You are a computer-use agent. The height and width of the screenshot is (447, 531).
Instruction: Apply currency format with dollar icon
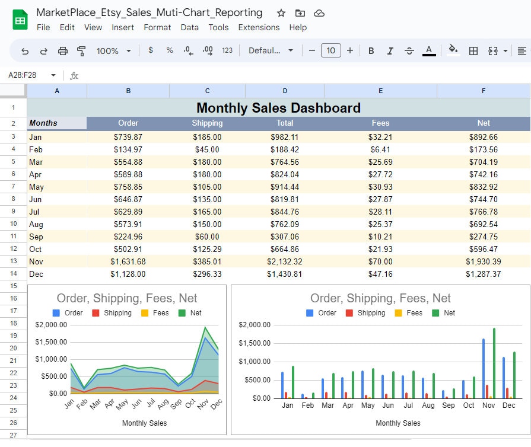[151, 51]
